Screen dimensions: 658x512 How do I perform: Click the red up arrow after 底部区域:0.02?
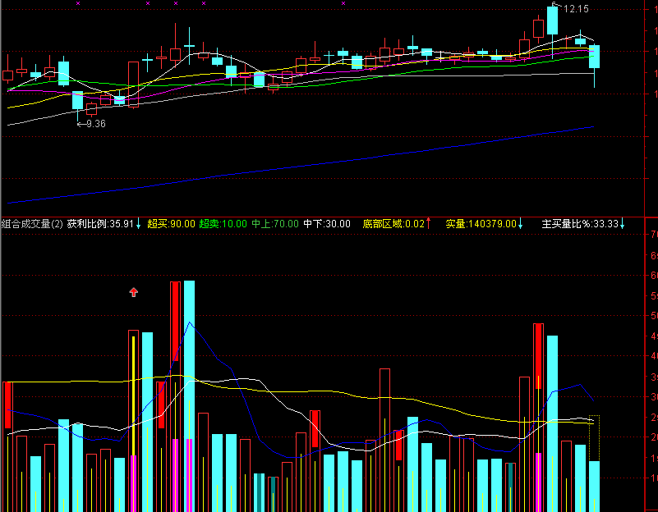429,223
